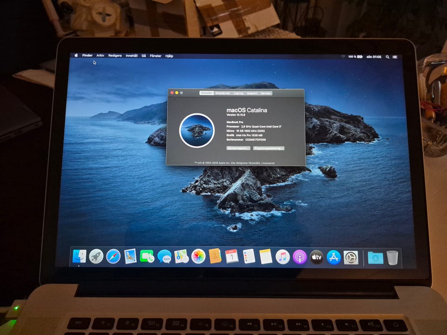This screenshot has width=447, height=335.
Task: Open Podcasts from the dock
Action: coord(299,256)
